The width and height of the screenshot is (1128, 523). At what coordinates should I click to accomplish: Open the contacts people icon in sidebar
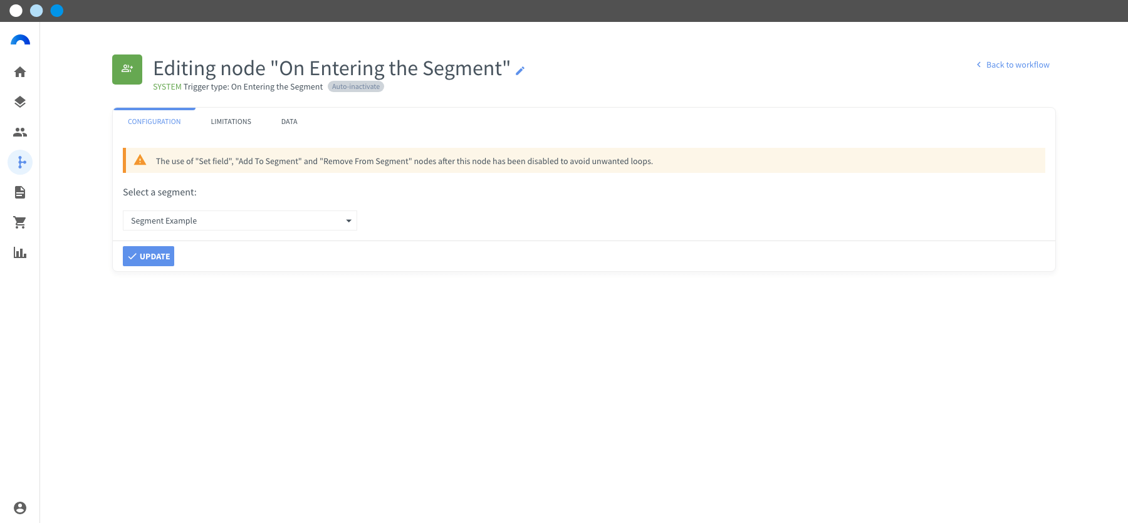coord(20,132)
